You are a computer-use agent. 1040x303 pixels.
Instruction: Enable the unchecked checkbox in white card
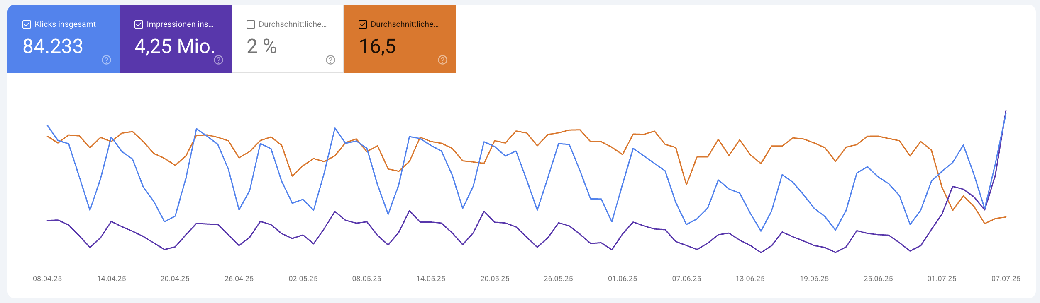click(251, 24)
